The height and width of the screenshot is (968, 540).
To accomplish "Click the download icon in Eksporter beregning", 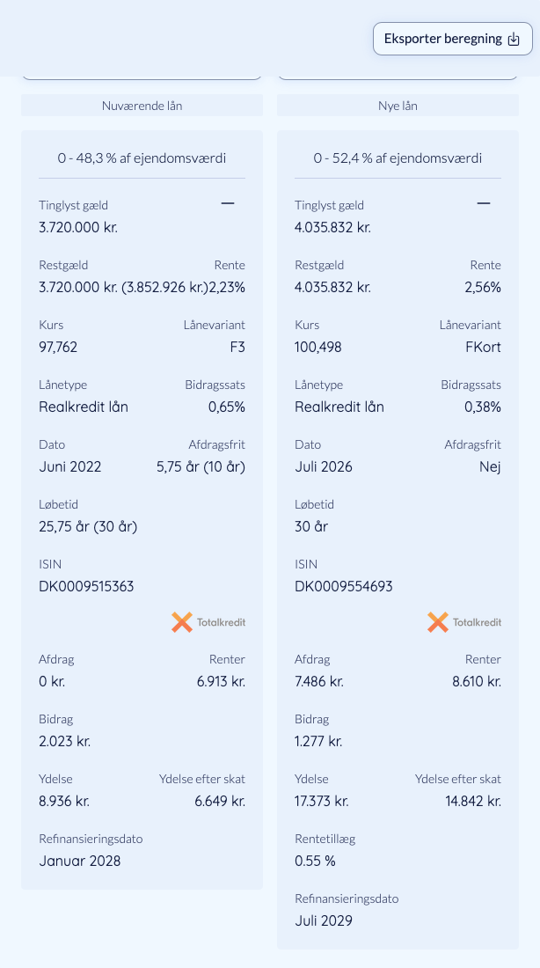I will pos(514,39).
